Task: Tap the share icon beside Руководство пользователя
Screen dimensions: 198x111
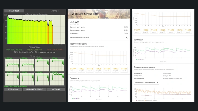Action: (x=127, y=37)
